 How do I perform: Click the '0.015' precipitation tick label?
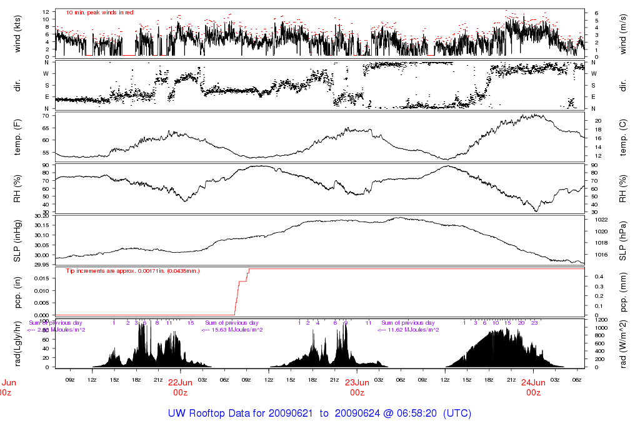[42, 278]
